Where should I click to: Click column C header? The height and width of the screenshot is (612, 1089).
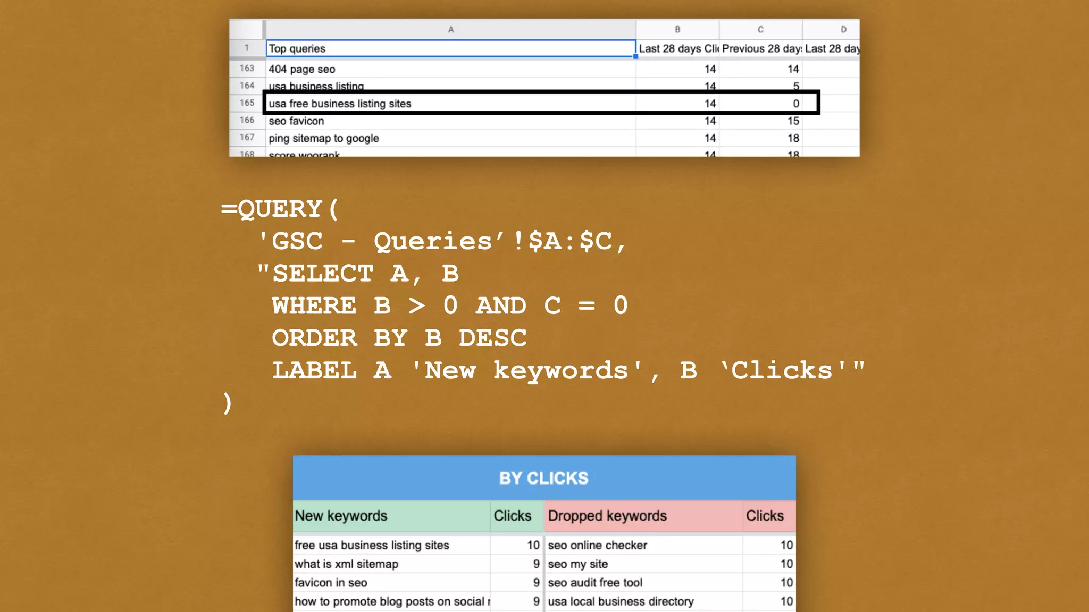coord(760,29)
